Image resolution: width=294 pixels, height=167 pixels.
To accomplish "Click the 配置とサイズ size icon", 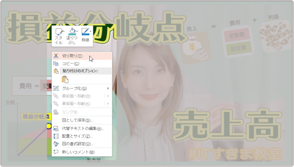I will click(x=56, y=136).
